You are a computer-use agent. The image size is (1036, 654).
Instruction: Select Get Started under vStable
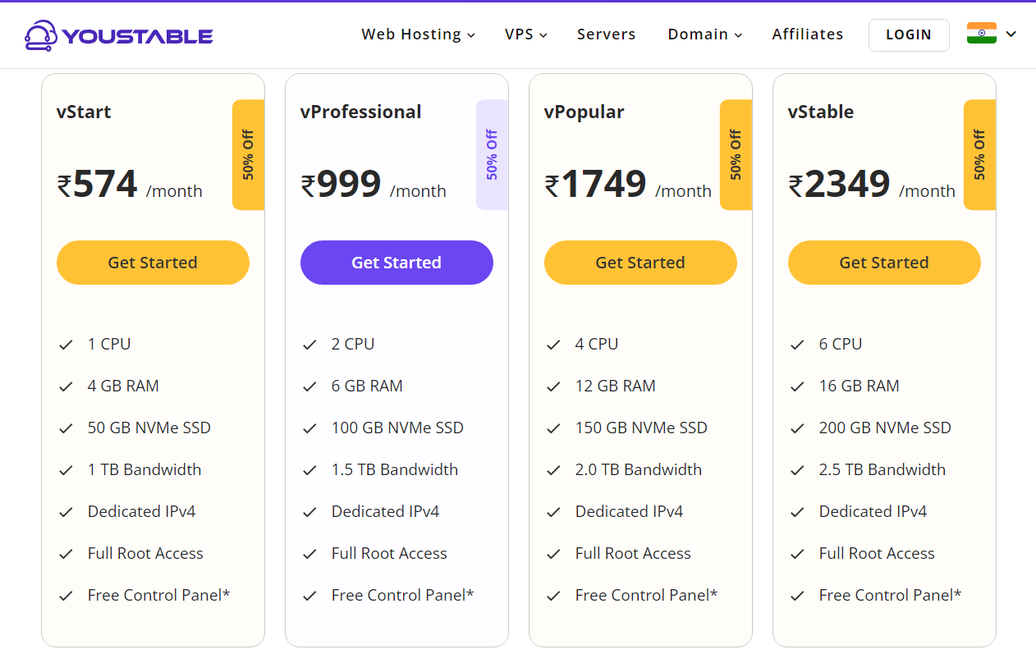pos(884,263)
